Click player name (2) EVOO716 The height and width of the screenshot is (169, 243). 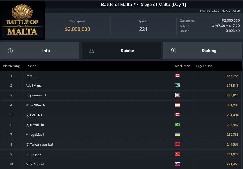click(35, 115)
